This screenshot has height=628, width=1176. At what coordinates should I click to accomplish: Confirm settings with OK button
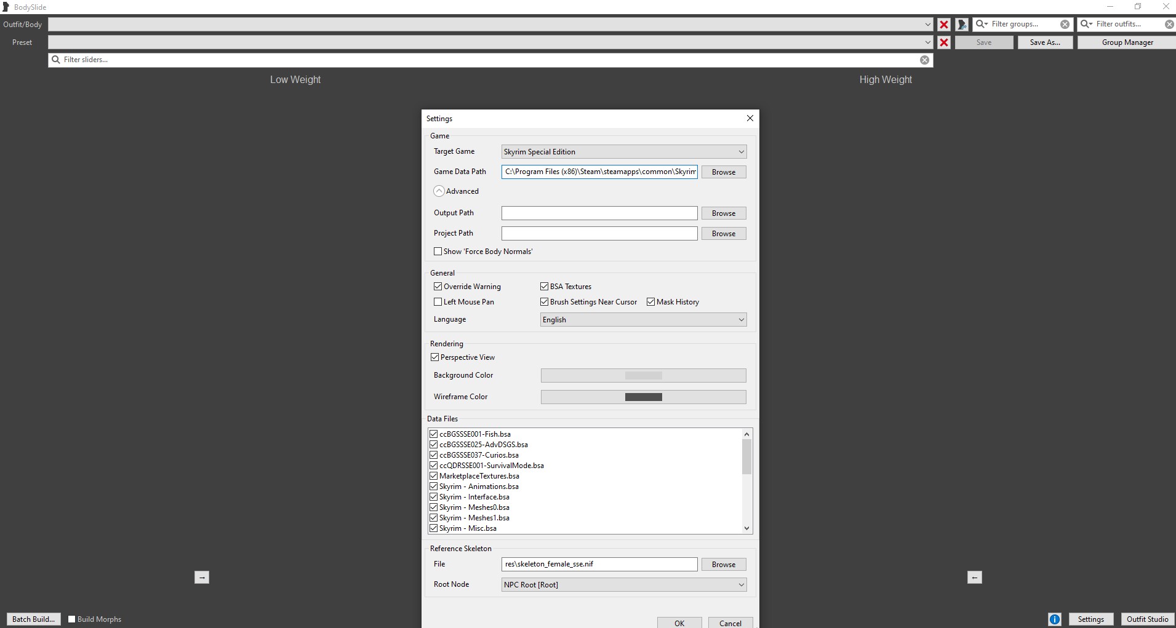click(679, 622)
